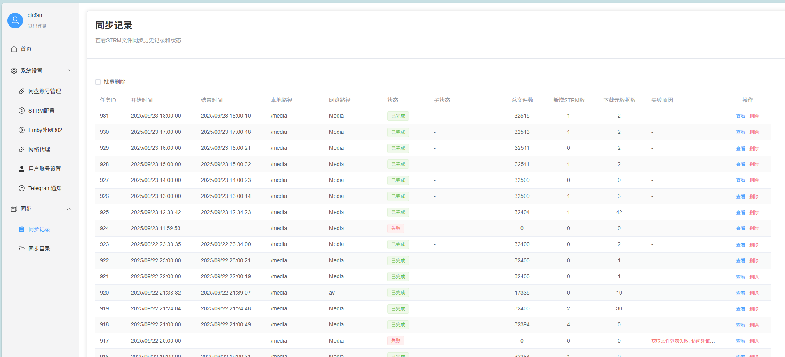Delete sync record 927
Viewport: 785px width, 357px height.
(754, 180)
